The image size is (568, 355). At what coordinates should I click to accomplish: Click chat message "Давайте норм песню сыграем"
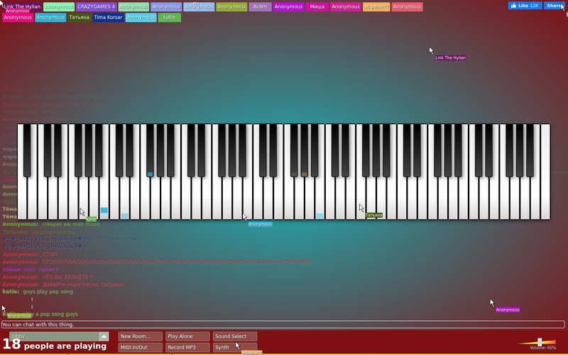pyautogui.click(x=83, y=284)
